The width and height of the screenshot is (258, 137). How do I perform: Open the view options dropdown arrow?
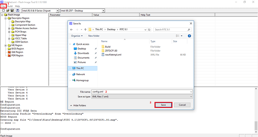tap(182, 36)
